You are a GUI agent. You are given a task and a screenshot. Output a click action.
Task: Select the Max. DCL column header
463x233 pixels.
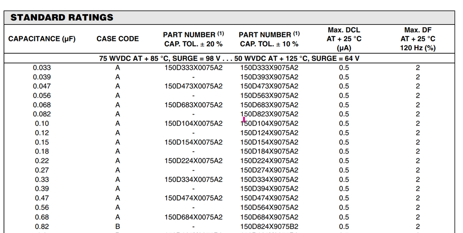[x=344, y=39]
